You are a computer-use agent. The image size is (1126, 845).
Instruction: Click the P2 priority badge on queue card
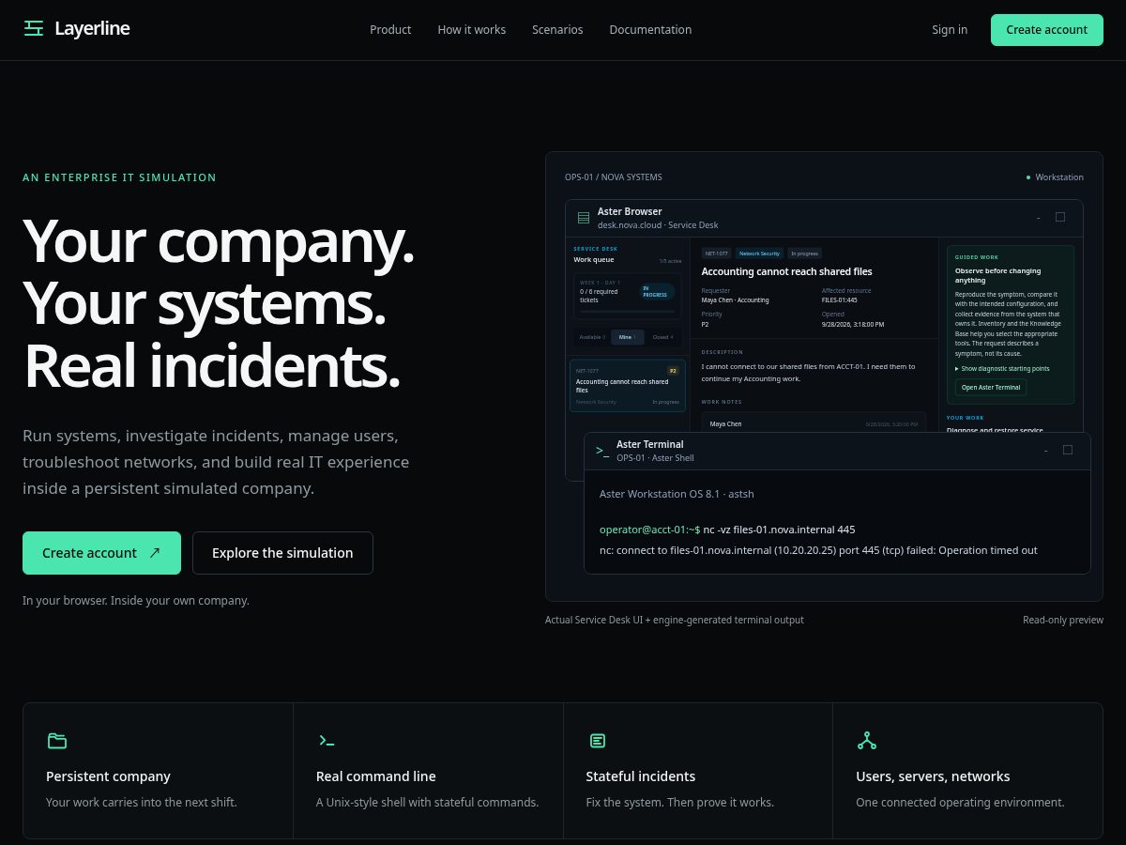click(672, 371)
